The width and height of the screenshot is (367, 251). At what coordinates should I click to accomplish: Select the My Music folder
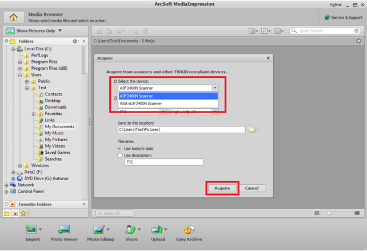click(54, 133)
